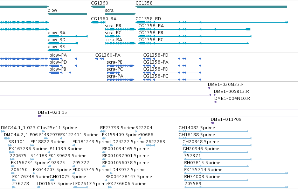This screenshot has width=298, height=189.
Task: Select the CG1360-RA transcript label
Action: point(104,19)
